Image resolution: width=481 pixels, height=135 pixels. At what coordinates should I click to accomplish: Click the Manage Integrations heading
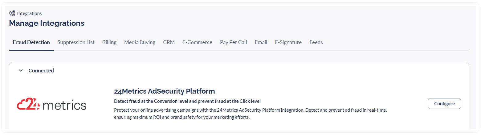(x=47, y=23)
